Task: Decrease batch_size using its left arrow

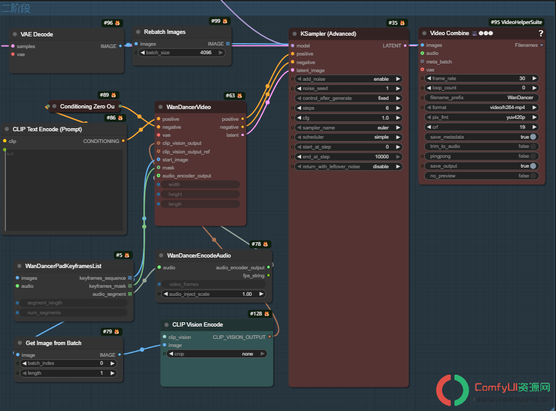Action: click(x=143, y=52)
